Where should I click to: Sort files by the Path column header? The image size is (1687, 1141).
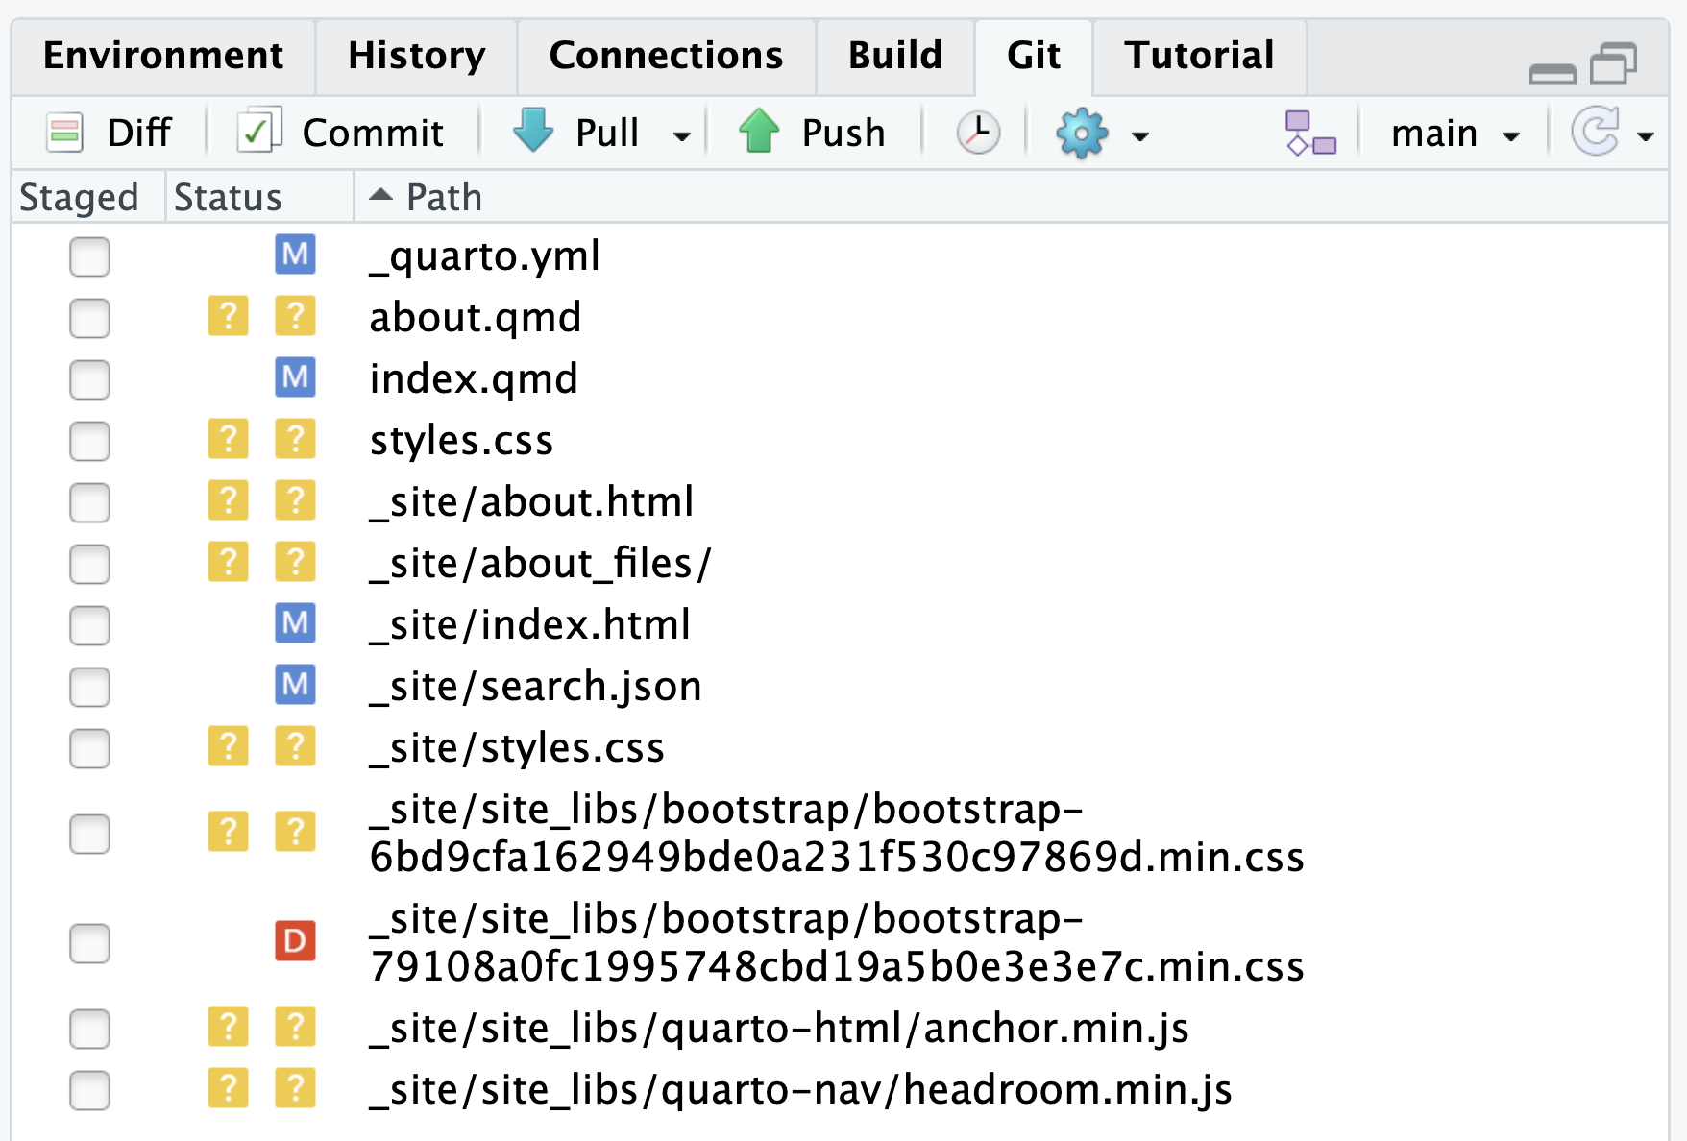point(444,197)
